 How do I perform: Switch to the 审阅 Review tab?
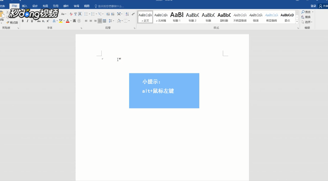click(76, 6)
